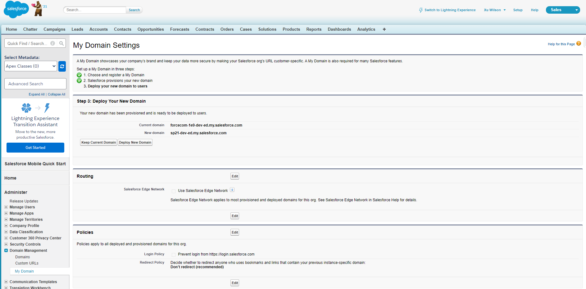Click the info icon inside Quick Find field

click(52, 43)
